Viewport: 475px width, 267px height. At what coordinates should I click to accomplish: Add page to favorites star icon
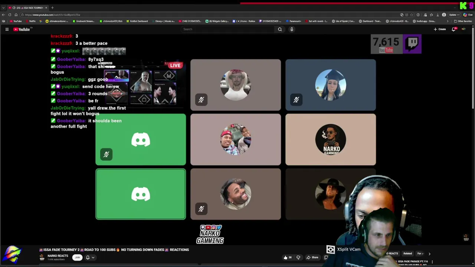coord(412,15)
